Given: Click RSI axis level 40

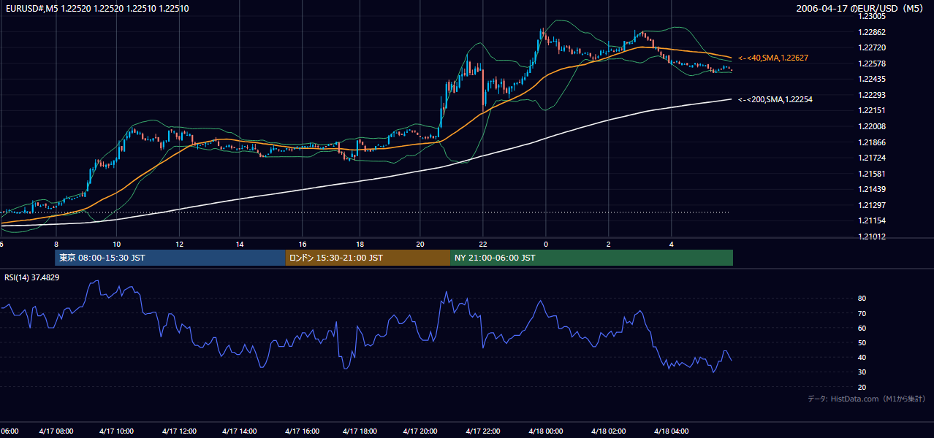Looking at the screenshot, I should (x=862, y=357).
